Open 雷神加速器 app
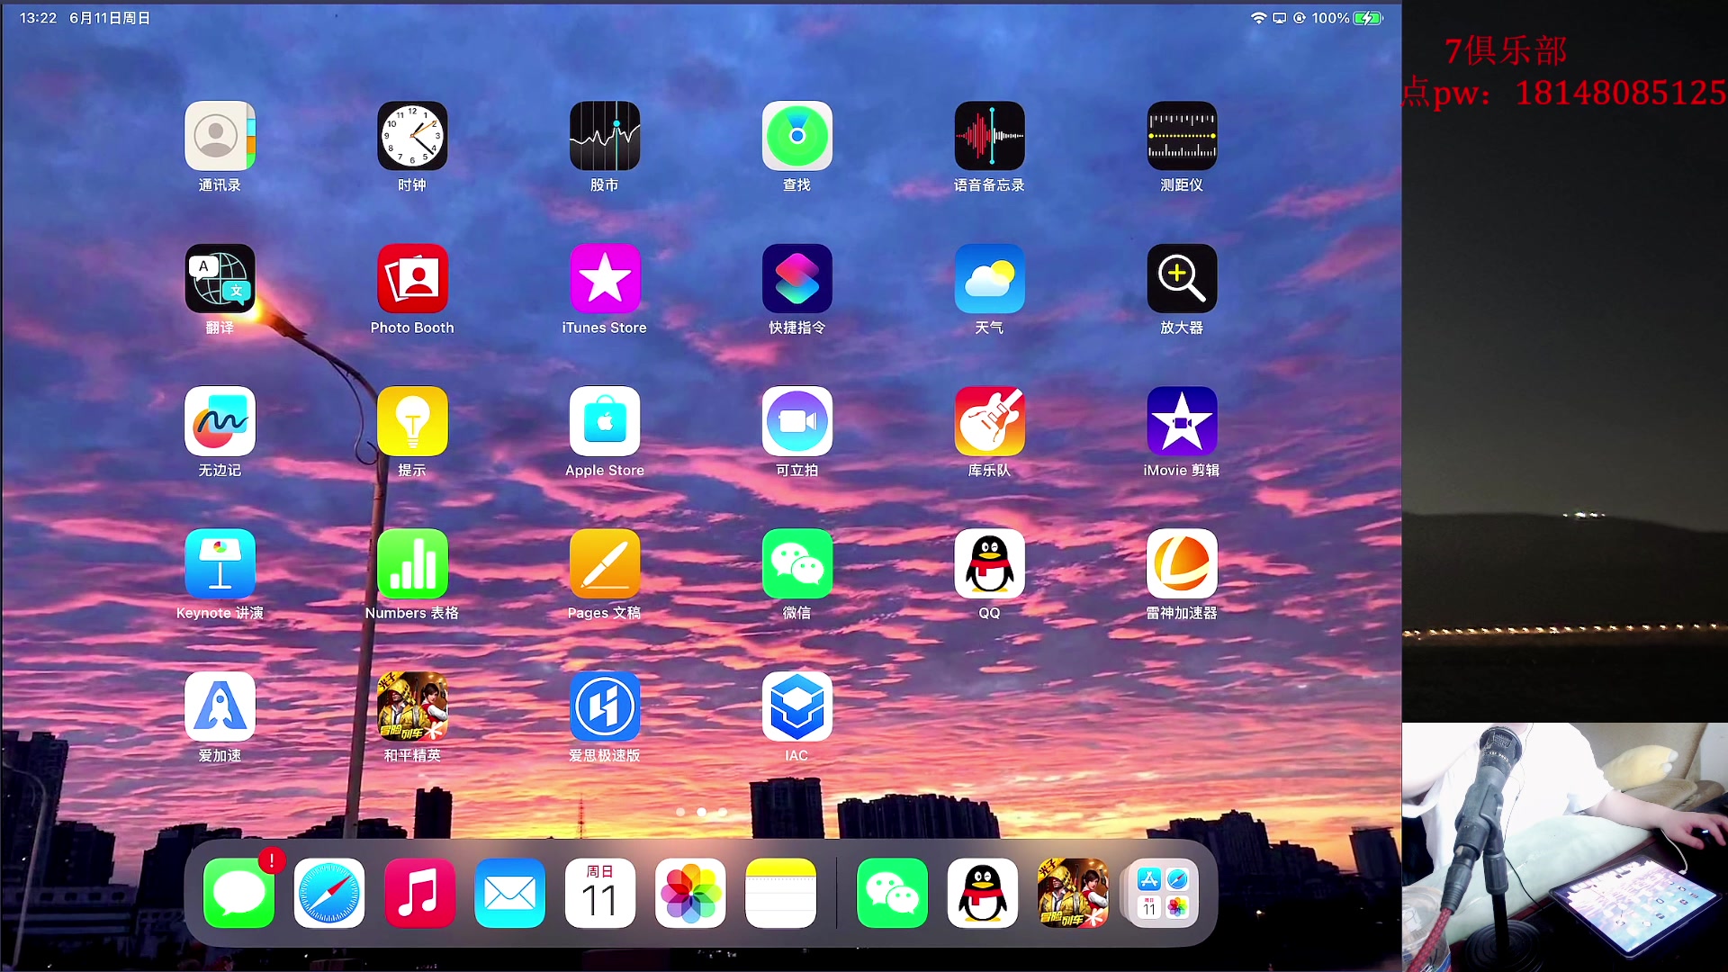Screen dimensions: 1728x972 (x=1181, y=564)
